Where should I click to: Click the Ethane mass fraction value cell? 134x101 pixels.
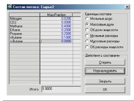[56, 30]
